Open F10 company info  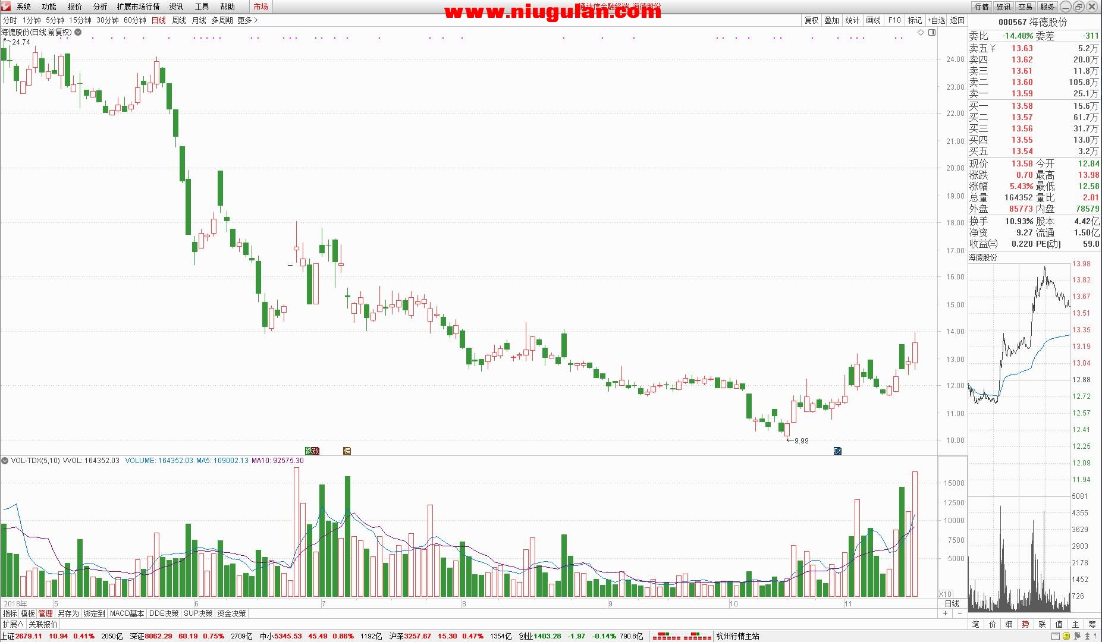pos(894,20)
